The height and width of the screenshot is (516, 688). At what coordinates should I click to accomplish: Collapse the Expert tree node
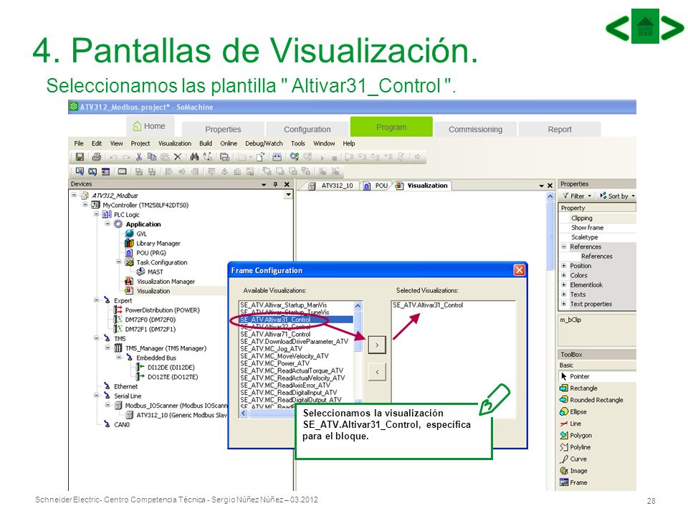(96, 300)
